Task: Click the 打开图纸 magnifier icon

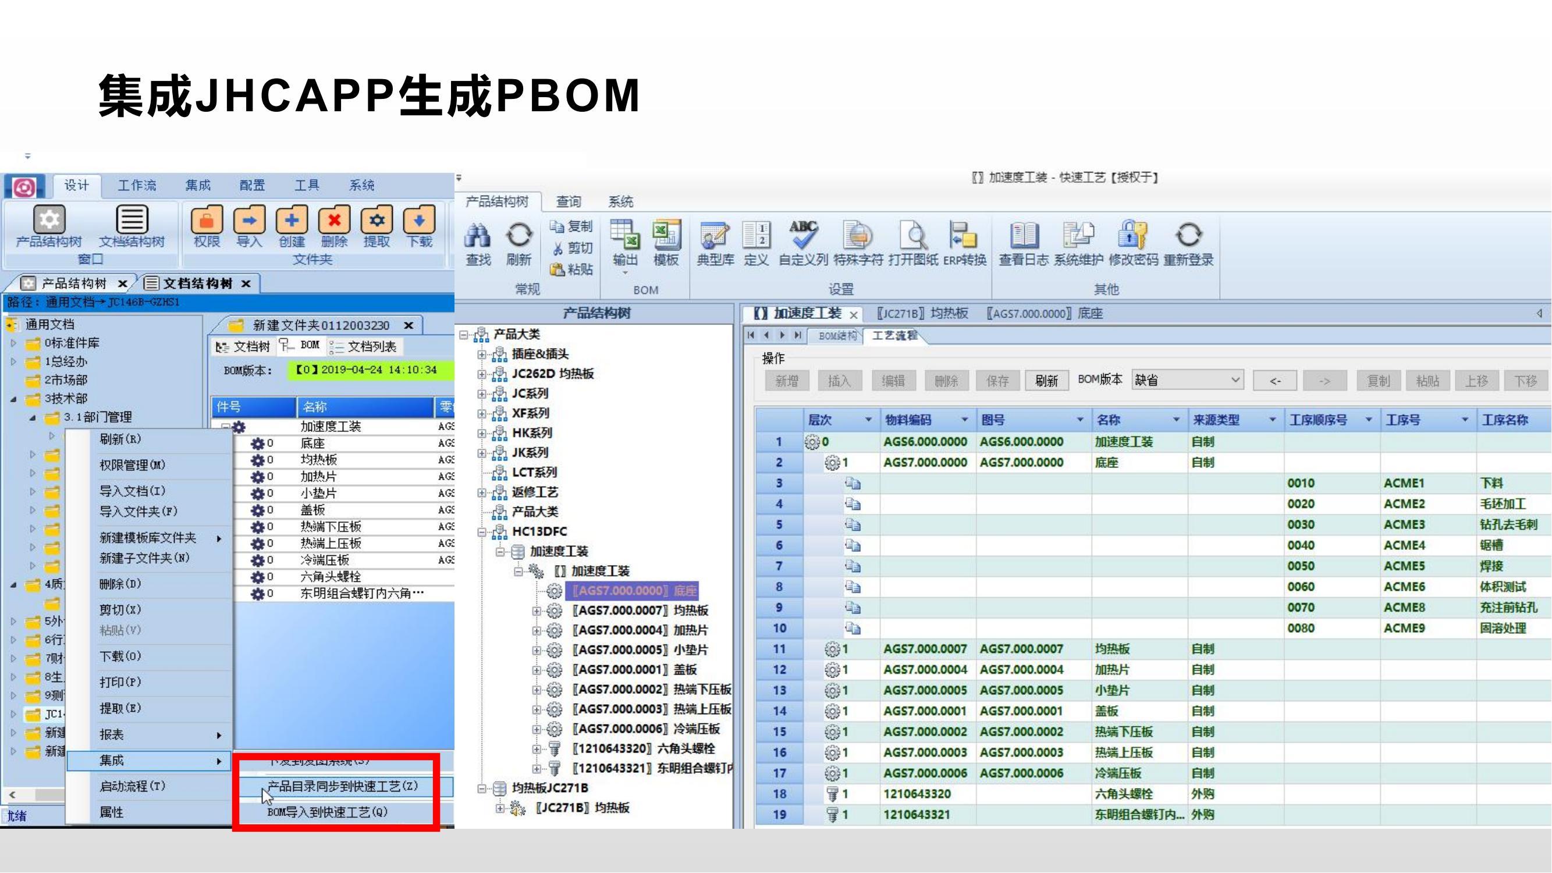Action: click(x=913, y=244)
